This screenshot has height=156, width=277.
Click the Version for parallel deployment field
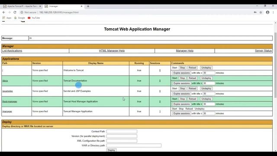click(122, 136)
